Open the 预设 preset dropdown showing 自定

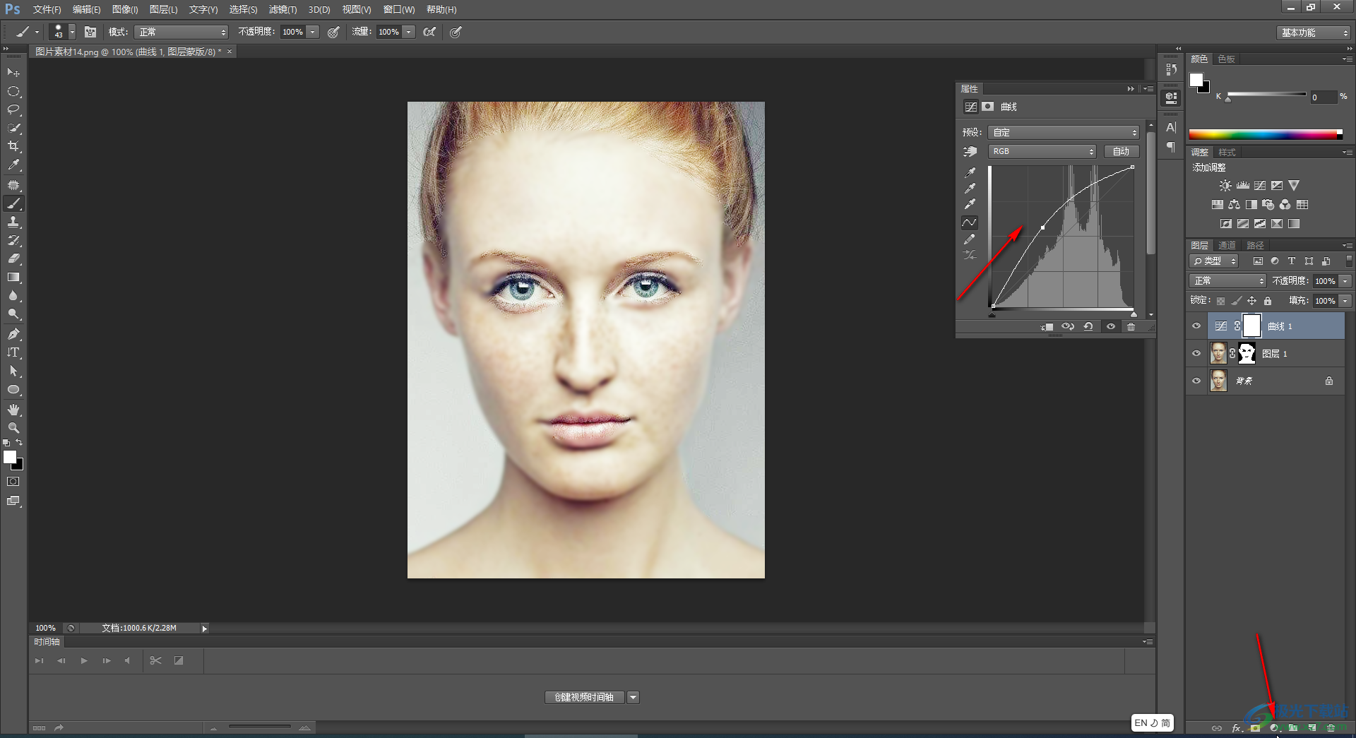pos(1064,133)
